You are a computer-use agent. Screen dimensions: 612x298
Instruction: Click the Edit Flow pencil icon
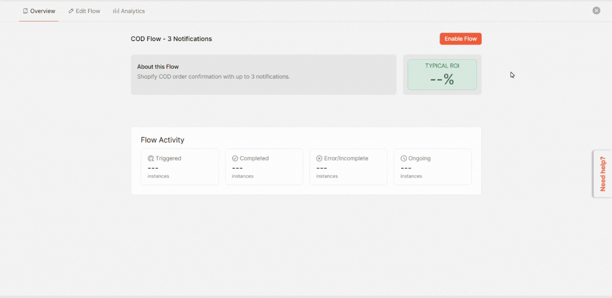[71, 11]
